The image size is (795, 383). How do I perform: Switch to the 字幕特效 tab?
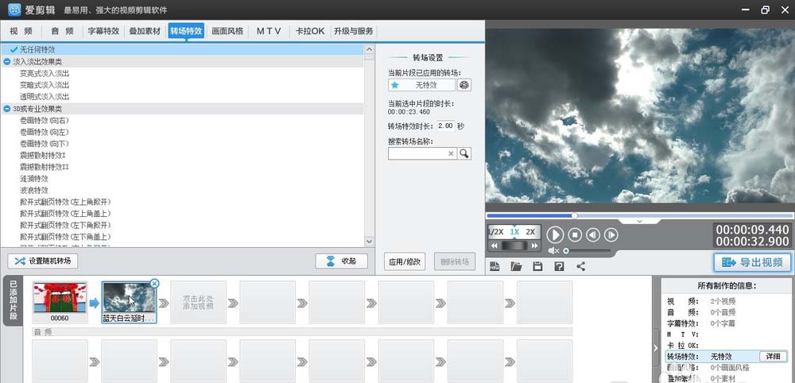tap(103, 32)
